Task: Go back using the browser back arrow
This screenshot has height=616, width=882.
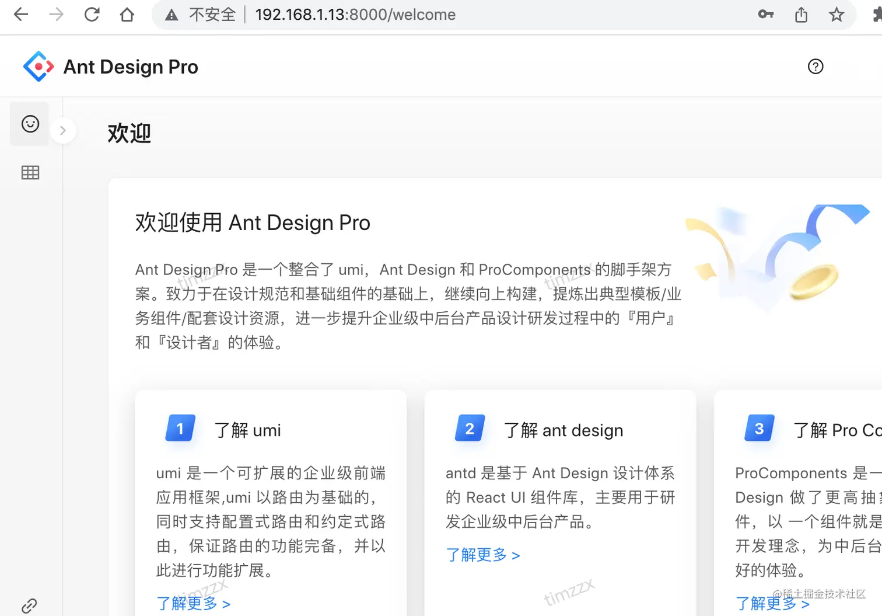Action: tap(21, 15)
